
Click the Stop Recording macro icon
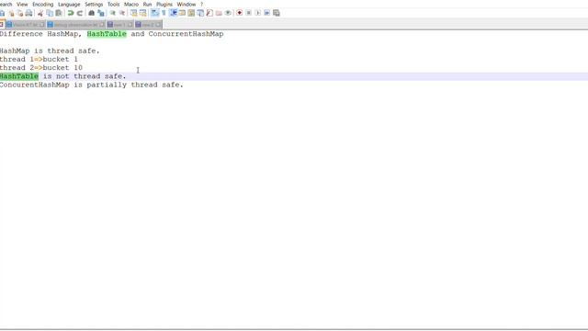tap(249, 13)
